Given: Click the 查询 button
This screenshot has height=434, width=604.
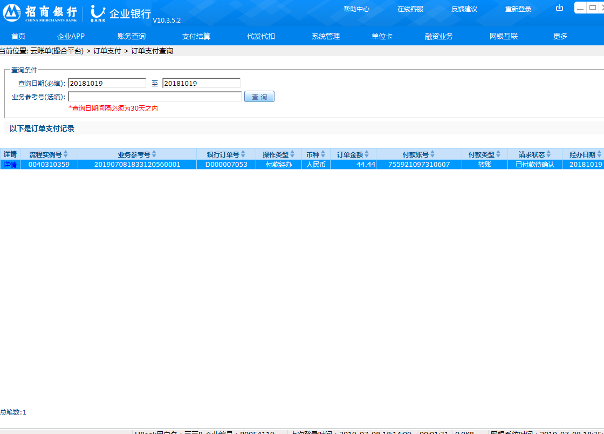Looking at the screenshot, I should tap(259, 97).
